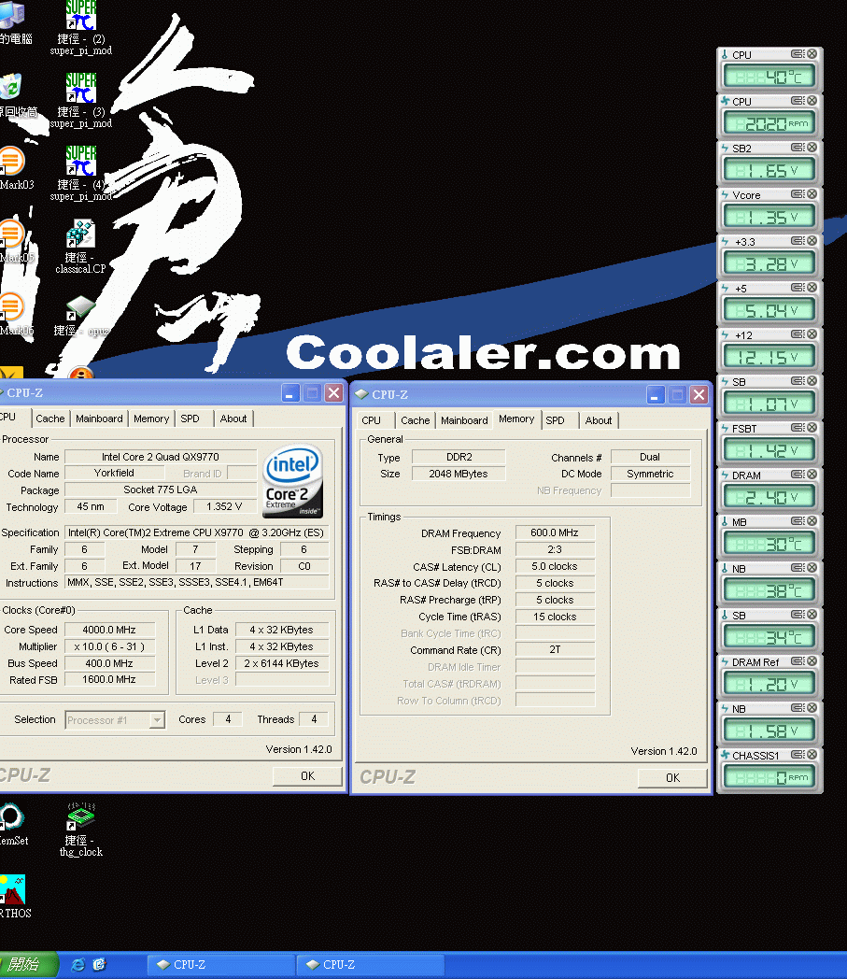This screenshot has height=979, width=847.
Task: Click OK in the left CPU-Z window
Action: coord(308,775)
